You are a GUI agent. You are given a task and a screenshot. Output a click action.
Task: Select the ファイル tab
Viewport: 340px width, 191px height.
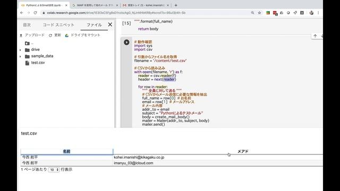pos(94,25)
